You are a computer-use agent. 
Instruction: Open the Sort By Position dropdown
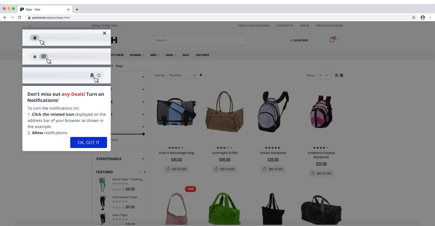182,75
